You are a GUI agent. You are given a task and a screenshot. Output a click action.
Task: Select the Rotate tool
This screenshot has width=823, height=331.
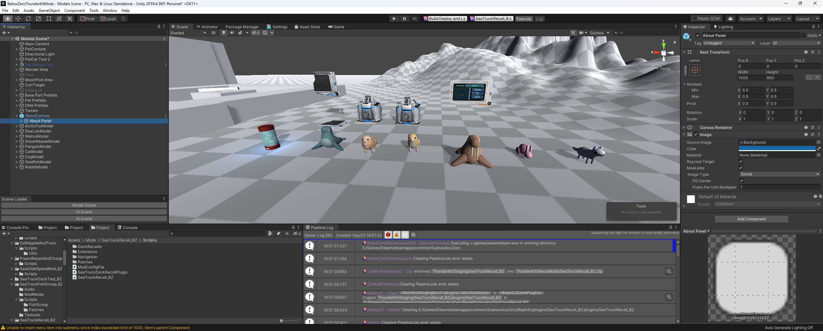coord(28,19)
